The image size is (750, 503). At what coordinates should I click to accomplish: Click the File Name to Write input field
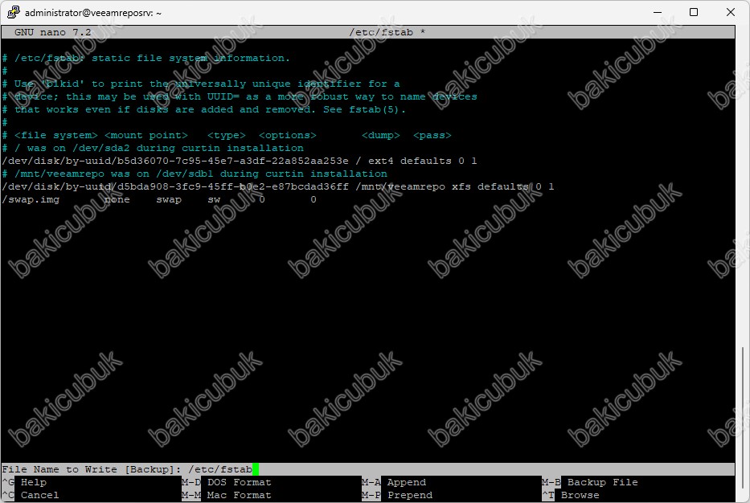(368, 469)
